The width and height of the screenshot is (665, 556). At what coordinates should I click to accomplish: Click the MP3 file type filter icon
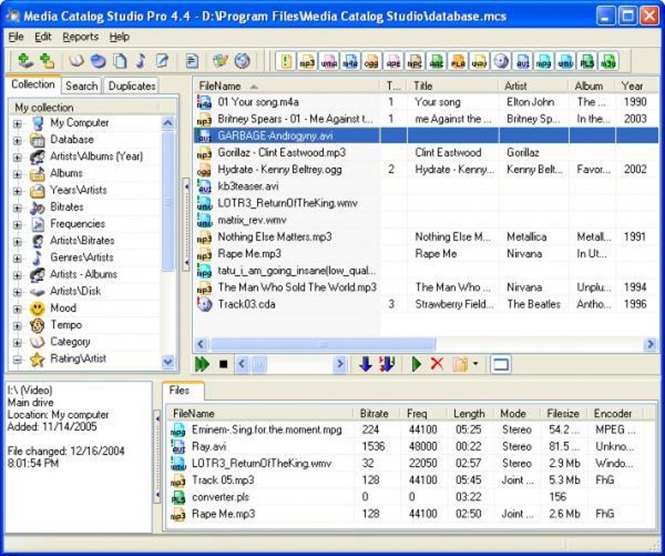[307, 61]
